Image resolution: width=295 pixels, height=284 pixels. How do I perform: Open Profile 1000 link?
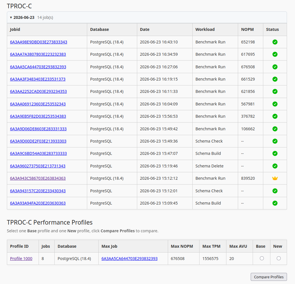click(x=21, y=259)
